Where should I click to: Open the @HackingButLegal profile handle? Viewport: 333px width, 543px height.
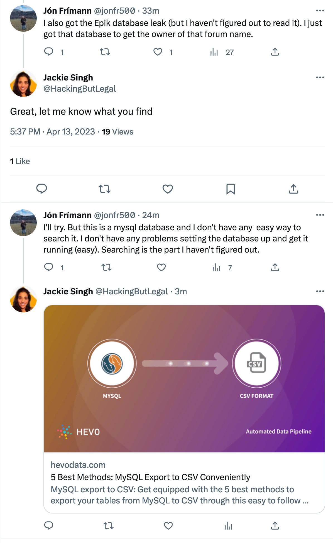(x=80, y=89)
